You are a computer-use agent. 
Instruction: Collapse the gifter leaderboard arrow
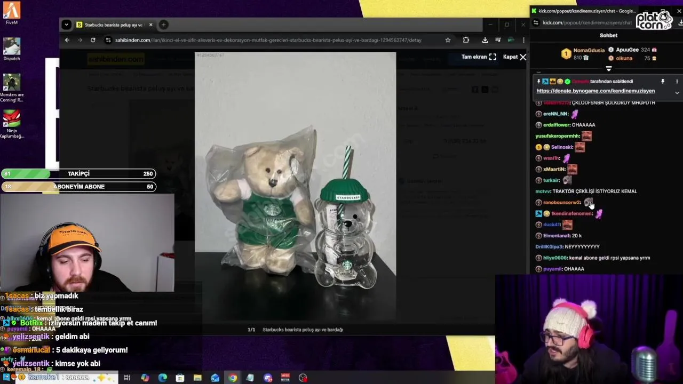[609, 68]
